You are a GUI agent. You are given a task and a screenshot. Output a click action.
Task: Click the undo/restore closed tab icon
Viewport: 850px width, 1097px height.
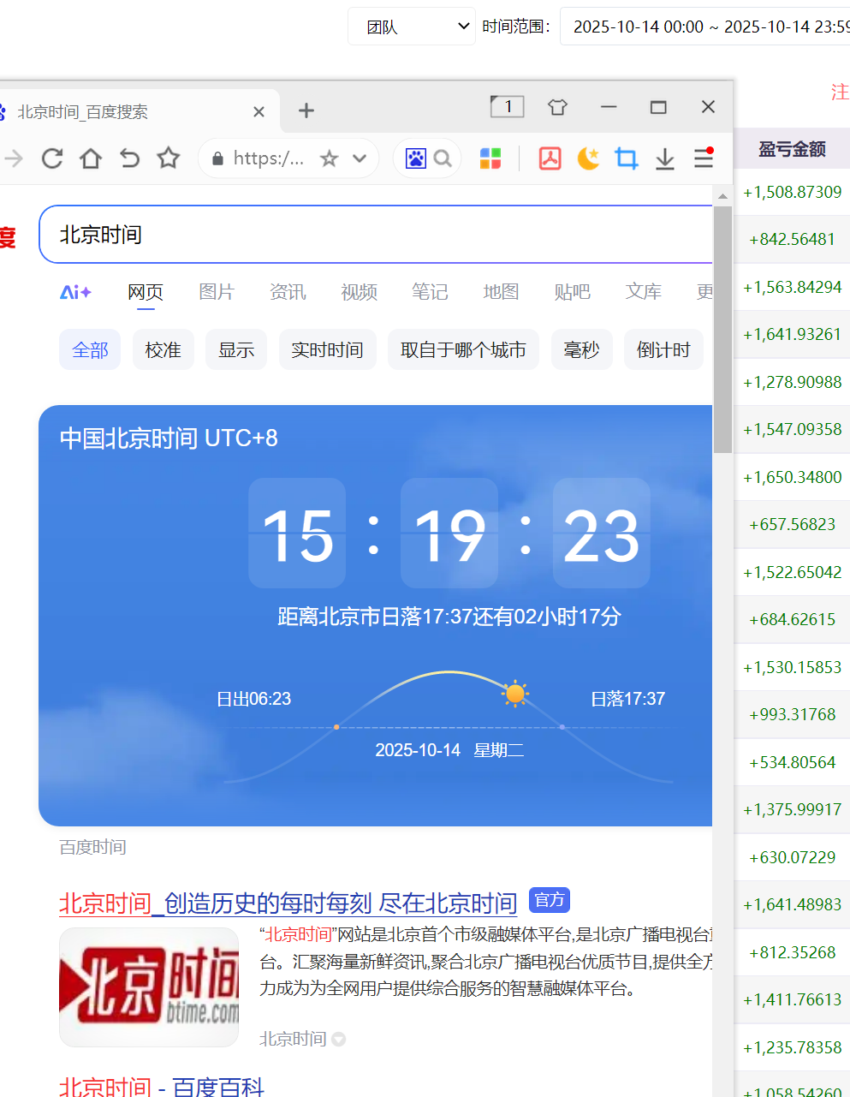pos(129,158)
